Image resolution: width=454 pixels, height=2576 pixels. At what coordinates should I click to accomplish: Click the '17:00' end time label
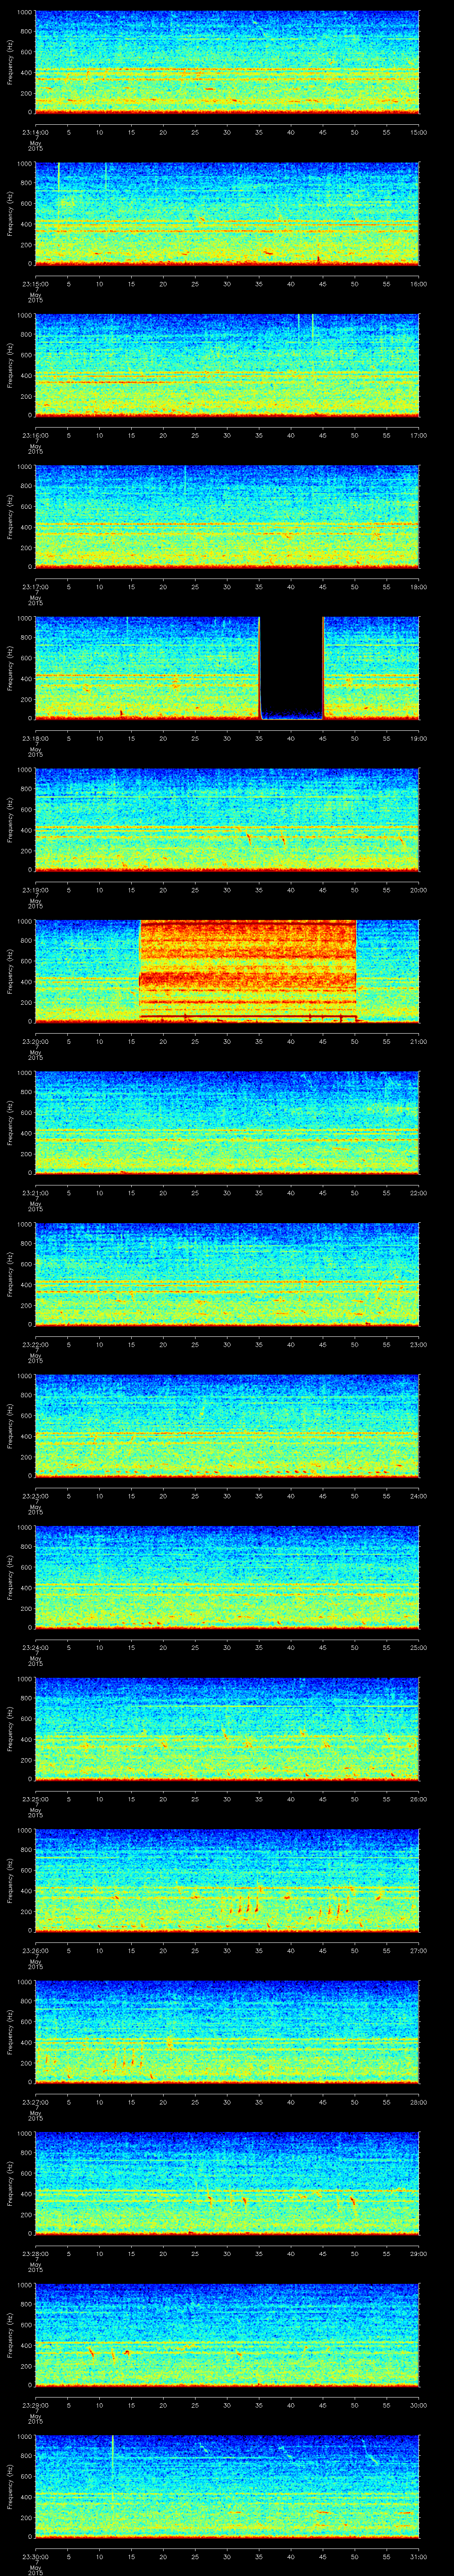419,435
